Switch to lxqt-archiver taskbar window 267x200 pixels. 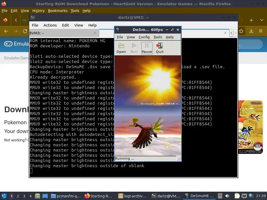[132, 196]
